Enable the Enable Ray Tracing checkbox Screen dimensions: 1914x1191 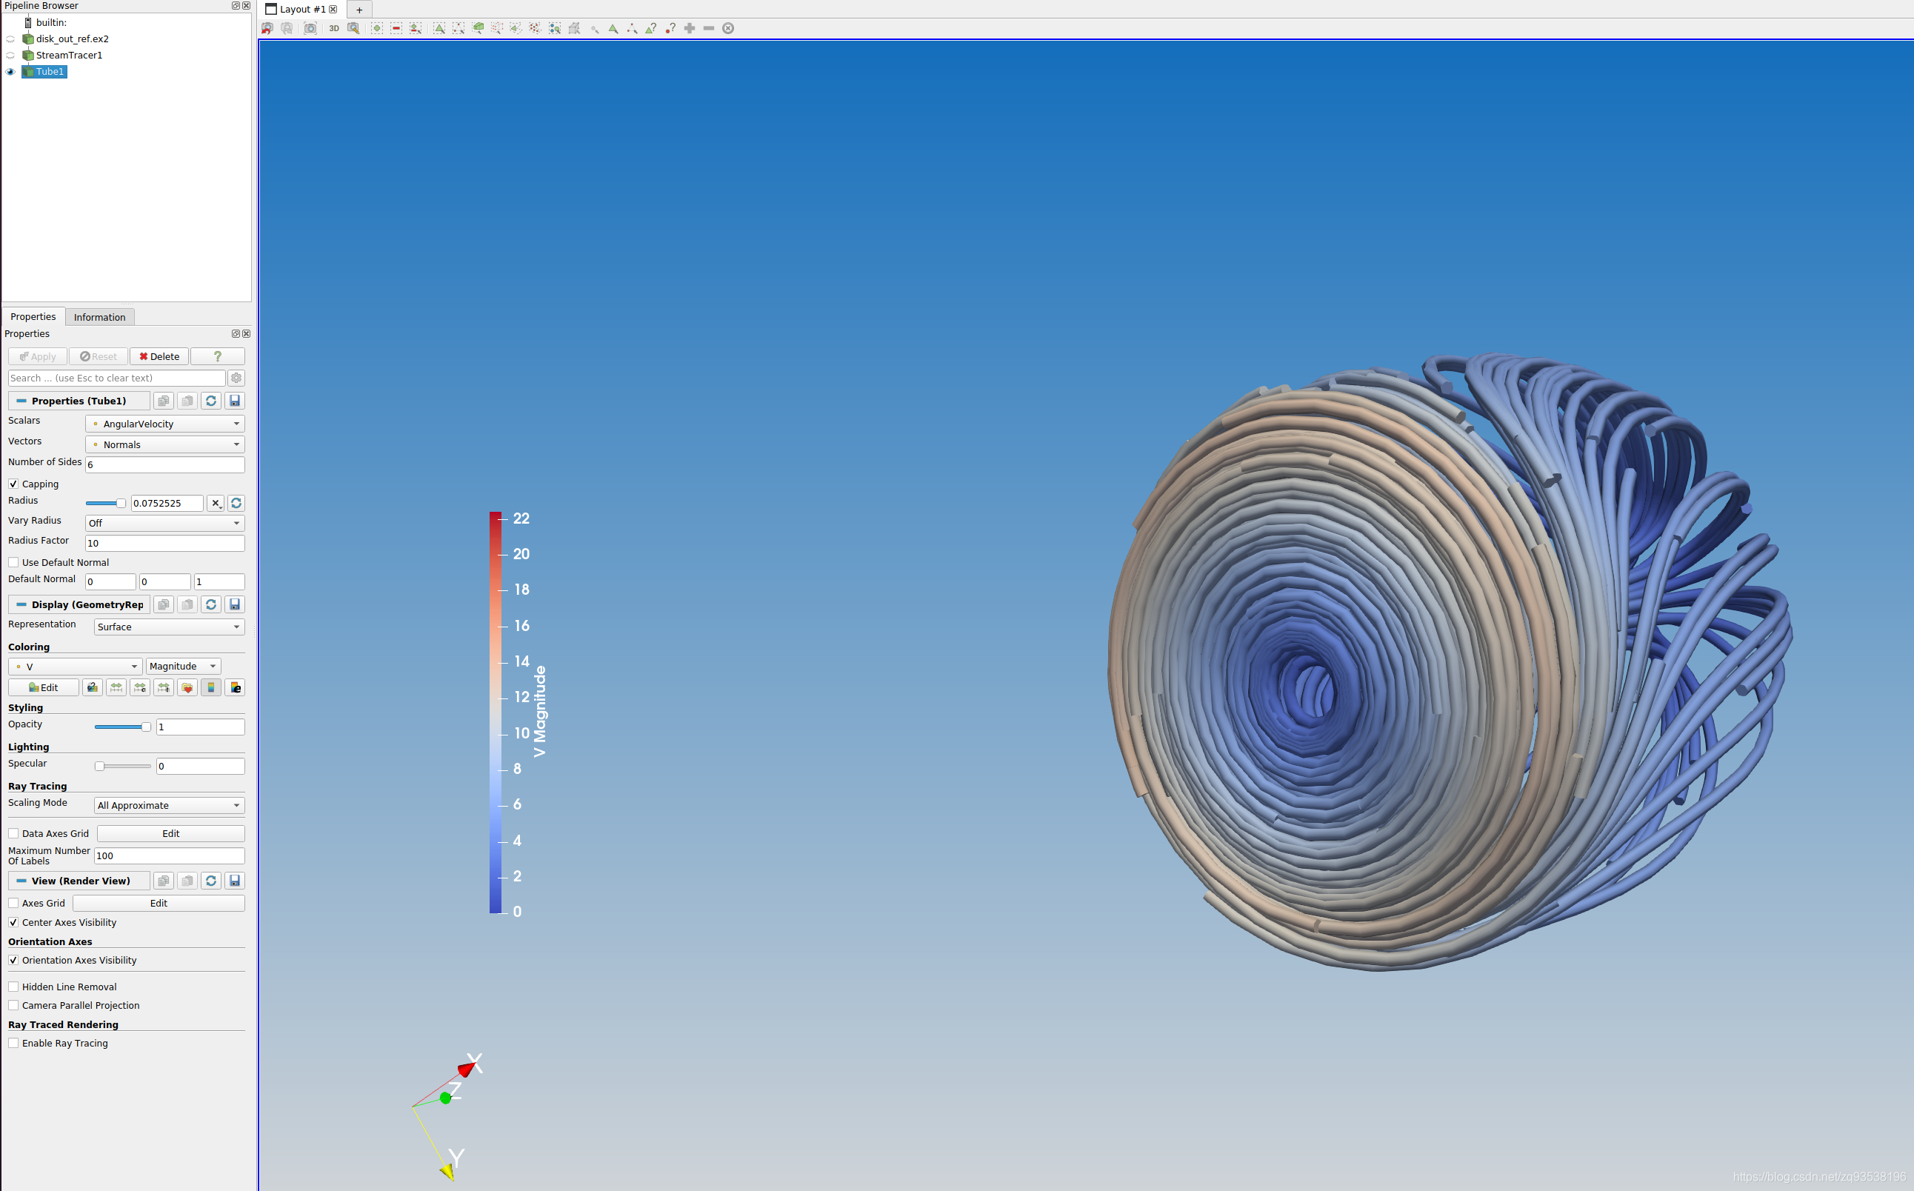(x=13, y=1042)
